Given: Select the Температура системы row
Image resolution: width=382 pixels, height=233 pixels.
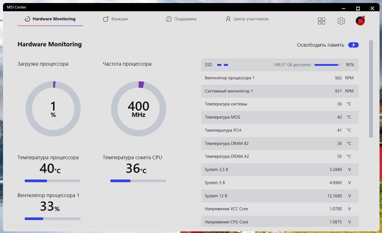Looking at the screenshot, I should coord(280,104).
